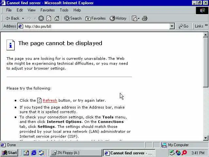Click the IE icon in title bar

tap(3, 3)
